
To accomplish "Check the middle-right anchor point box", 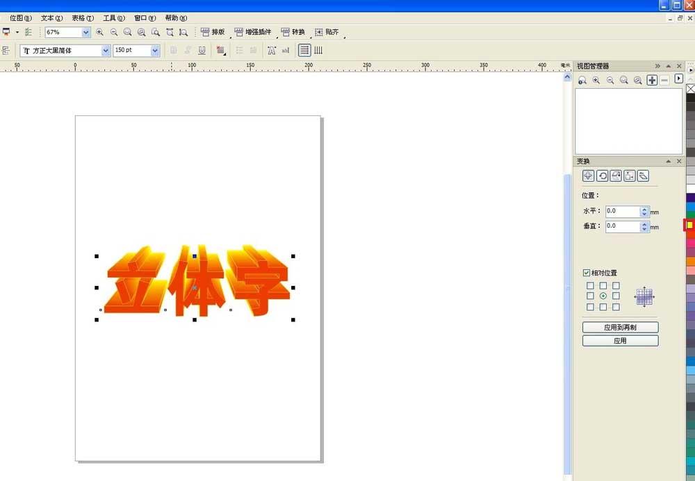I will point(616,296).
